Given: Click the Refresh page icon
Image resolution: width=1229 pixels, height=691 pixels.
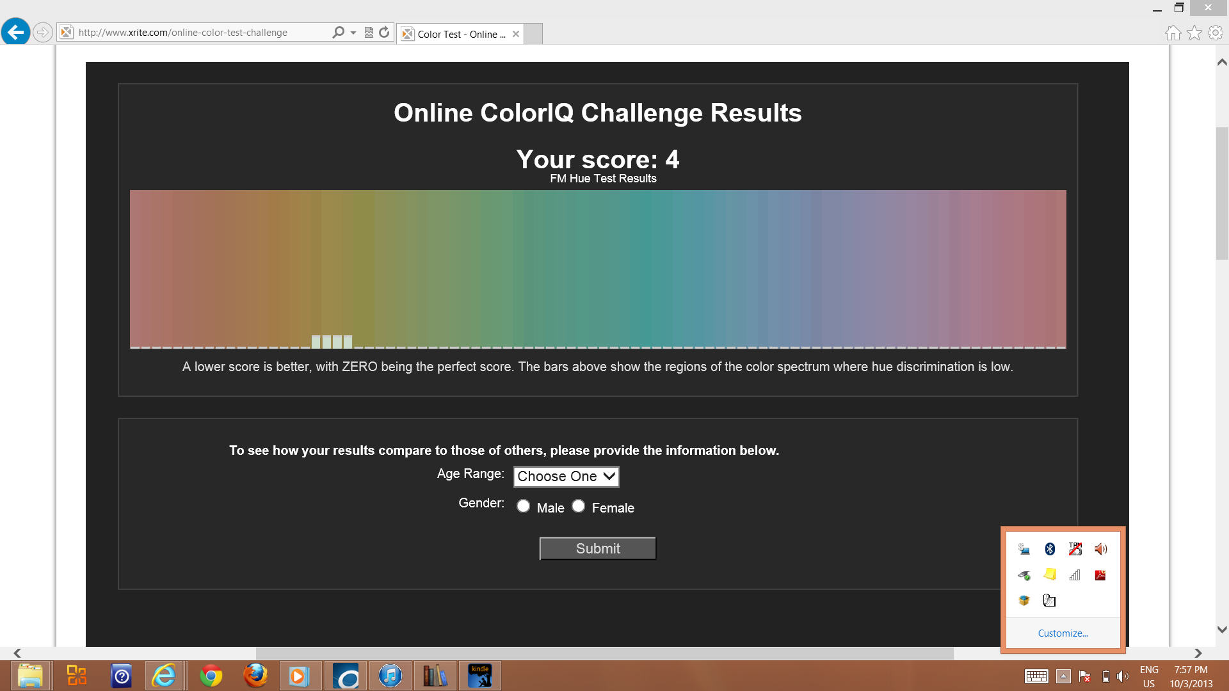Looking at the screenshot, I should (384, 32).
